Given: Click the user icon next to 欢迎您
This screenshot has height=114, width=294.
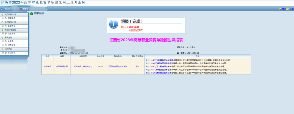Looking at the screenshot, I should (x=2, y=9).
